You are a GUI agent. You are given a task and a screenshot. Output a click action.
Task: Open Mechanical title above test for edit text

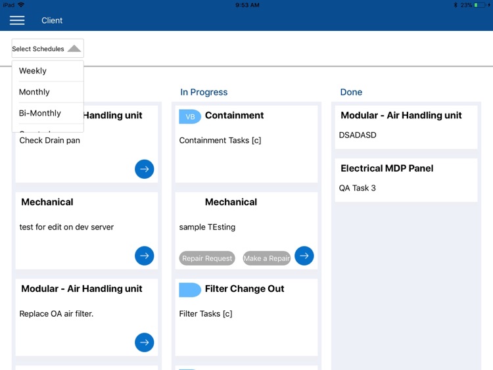tap(47, 202)
